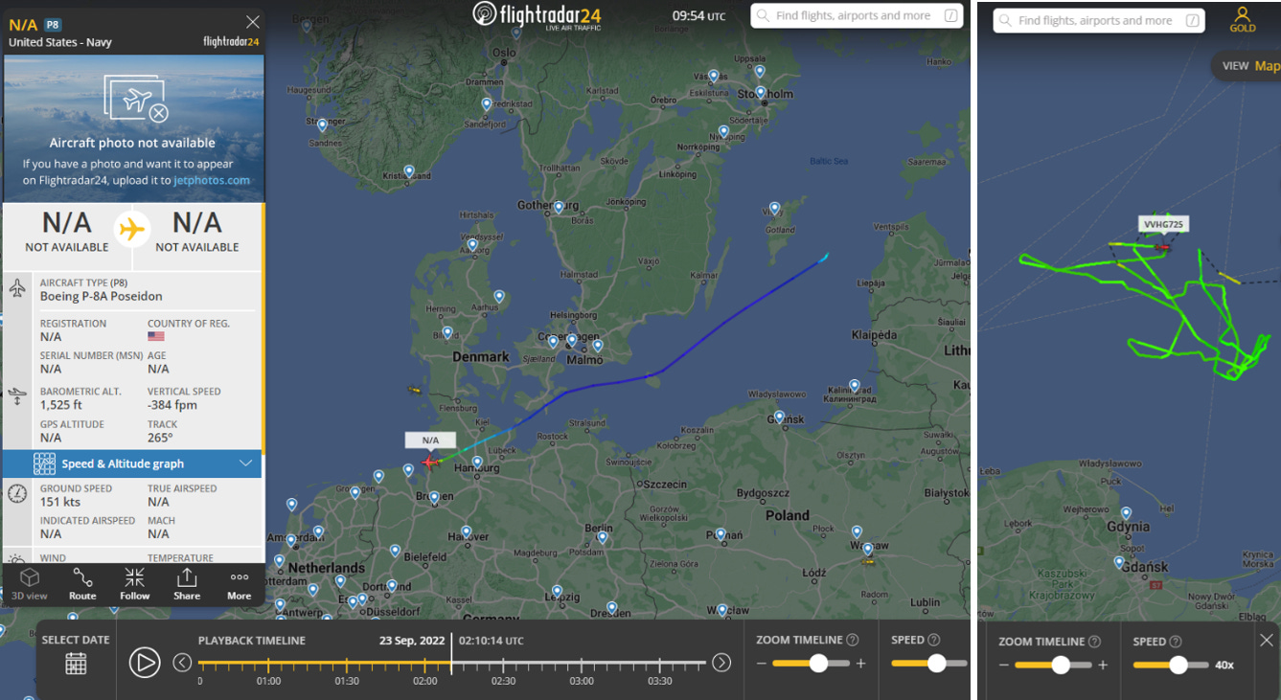Click the P8 aircraft code badge
This screenshot has width=1281, height=700.
53,25
